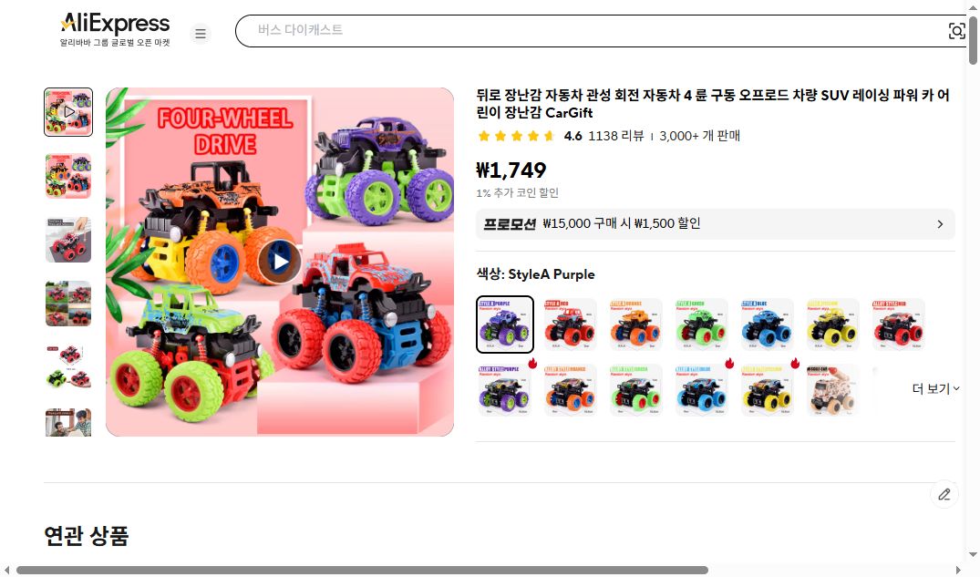Viewport: 980px width, 577px height.
Task: Click the edit pencil floating icon
Action: [x=944, y=494]
